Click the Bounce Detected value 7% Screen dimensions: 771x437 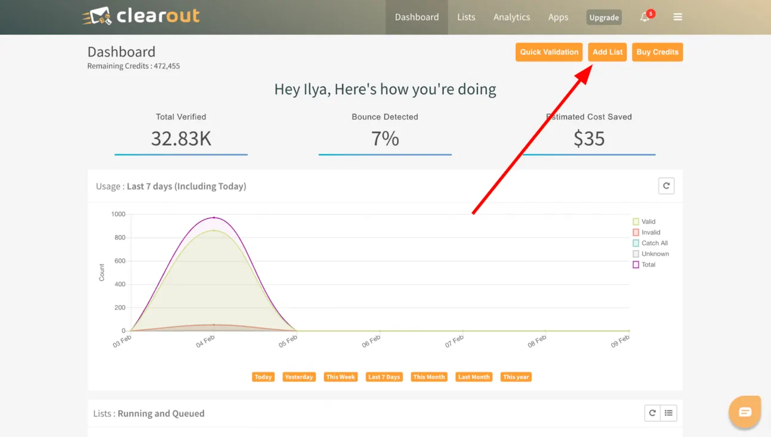click(x=385, y=139)
